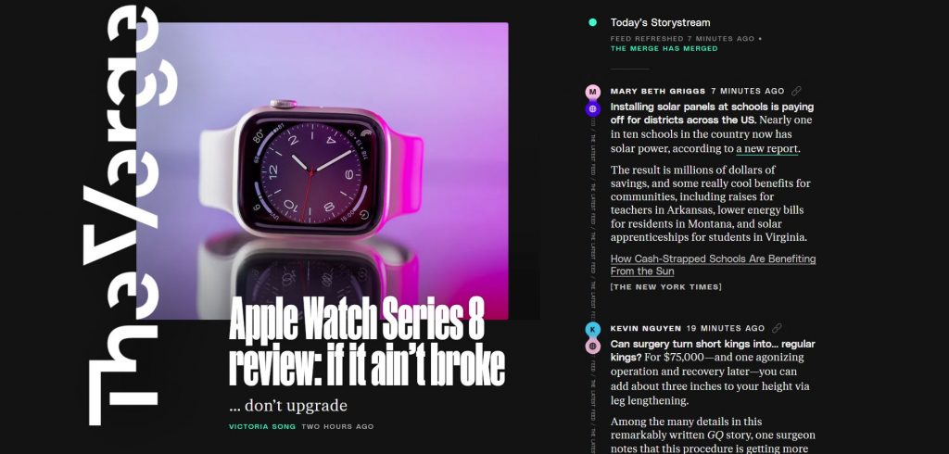Click the pink globe icon under Kevin's avatar
The height and width of the screenshot is (454, 949).
(x=592, y=347)
